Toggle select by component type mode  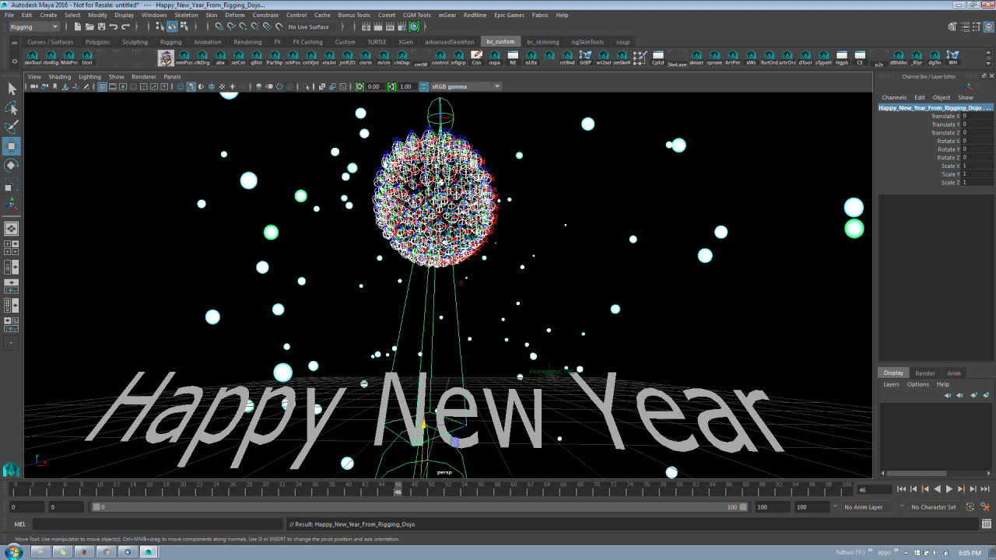[184, 26]
